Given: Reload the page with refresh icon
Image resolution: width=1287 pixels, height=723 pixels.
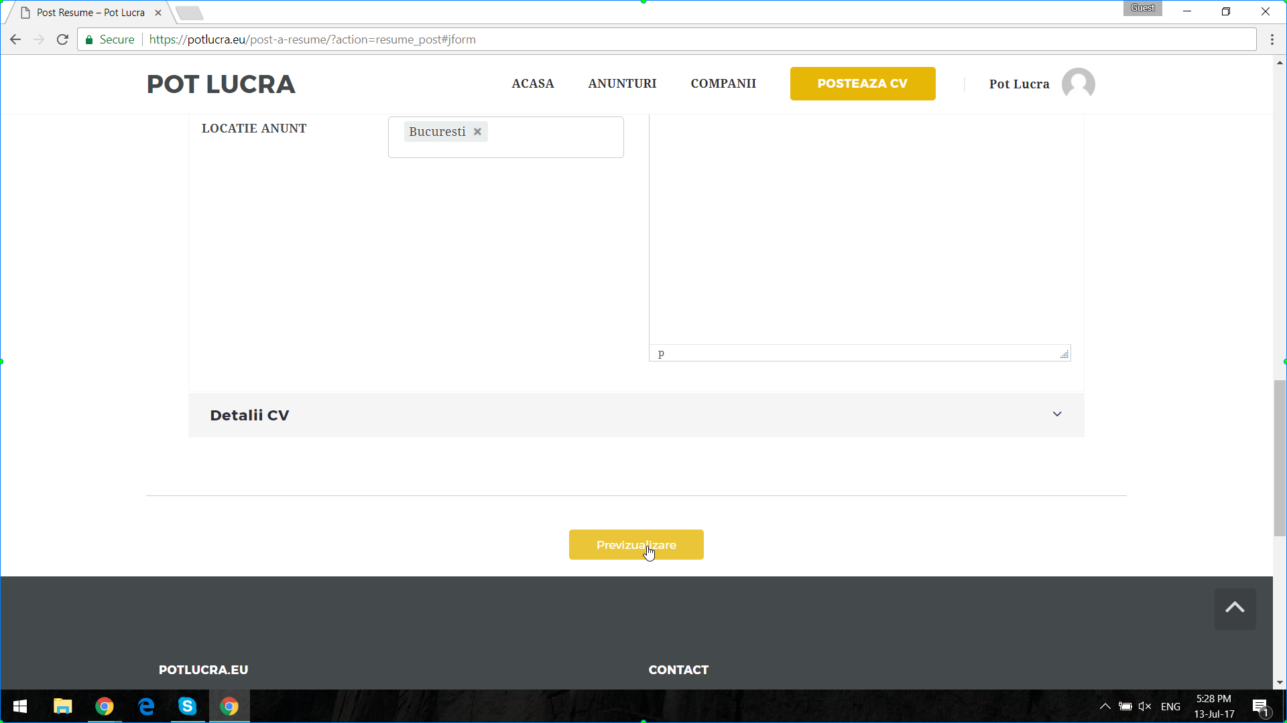Looking at the screenshot, I should point(62,39).
